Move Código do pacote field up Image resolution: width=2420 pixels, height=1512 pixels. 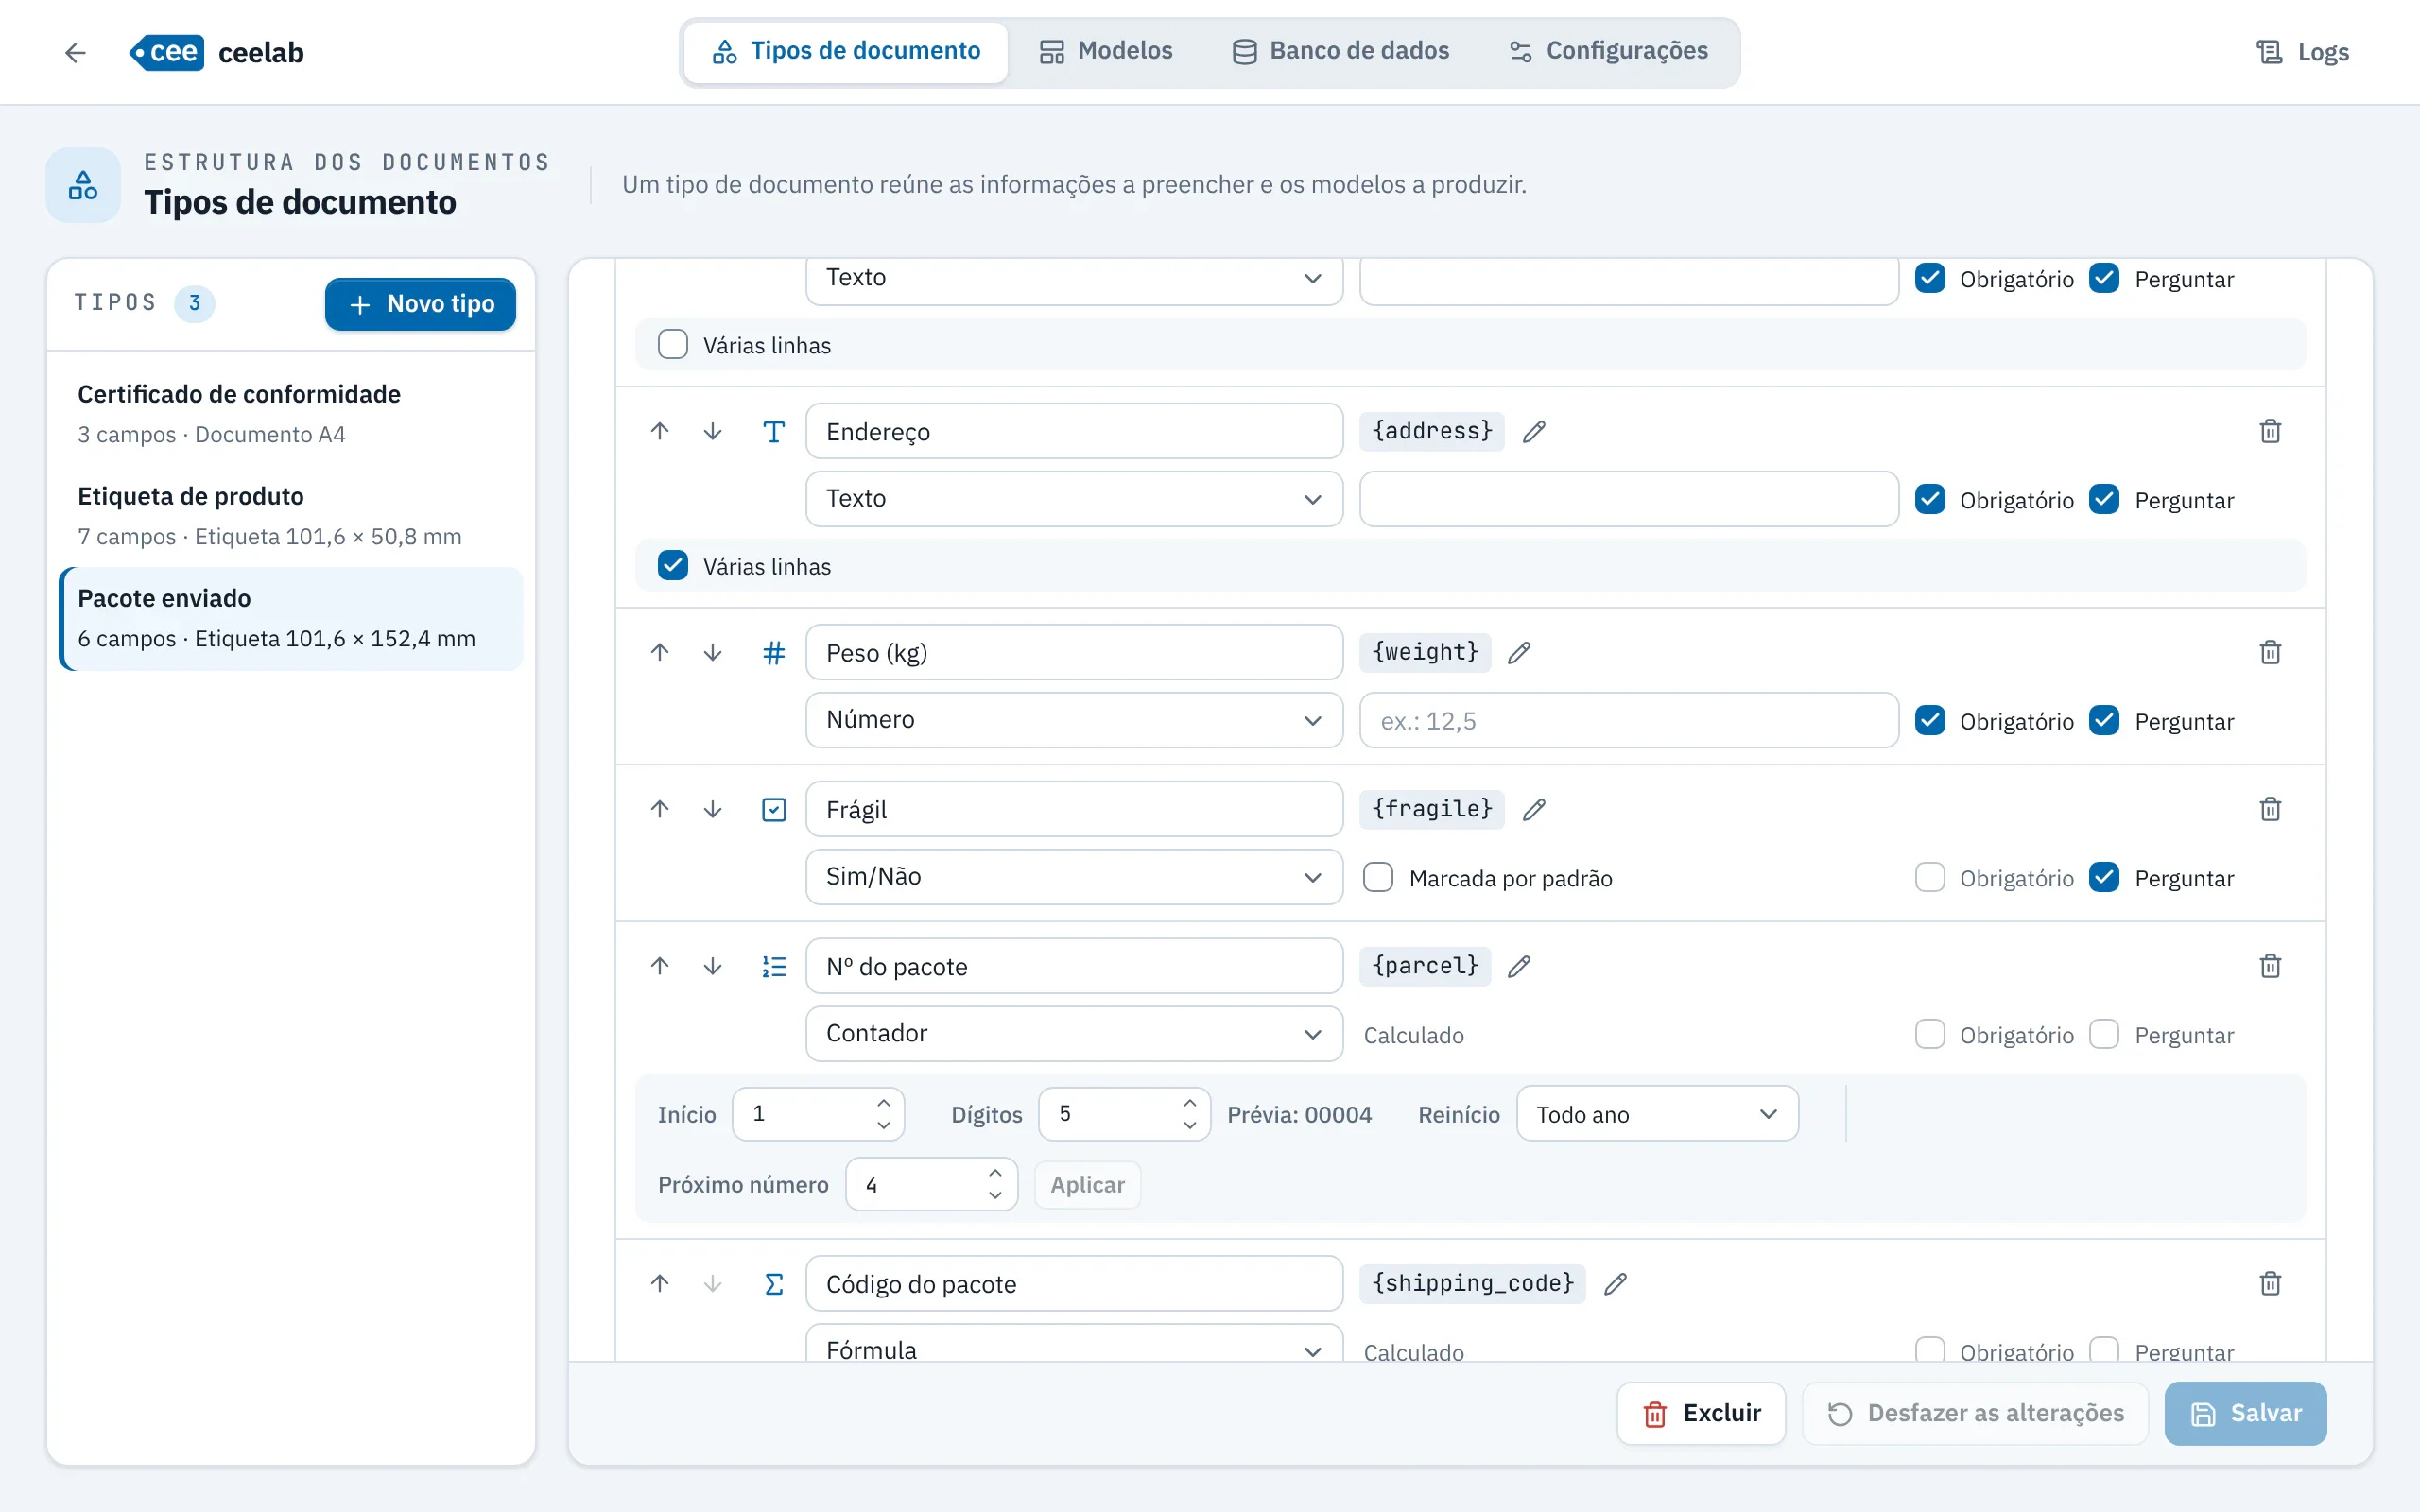click(660, 1283)
